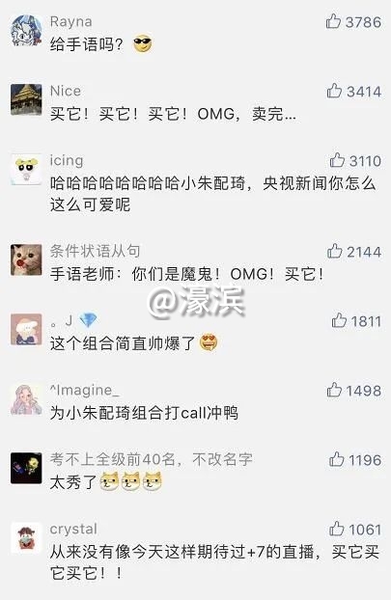Like the 太秀了 comment
The image size is (391, 600).
coord(336,459)
